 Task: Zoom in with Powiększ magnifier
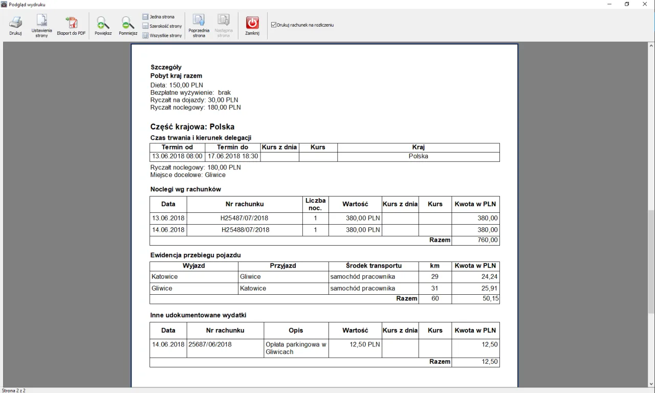(103, 23)
